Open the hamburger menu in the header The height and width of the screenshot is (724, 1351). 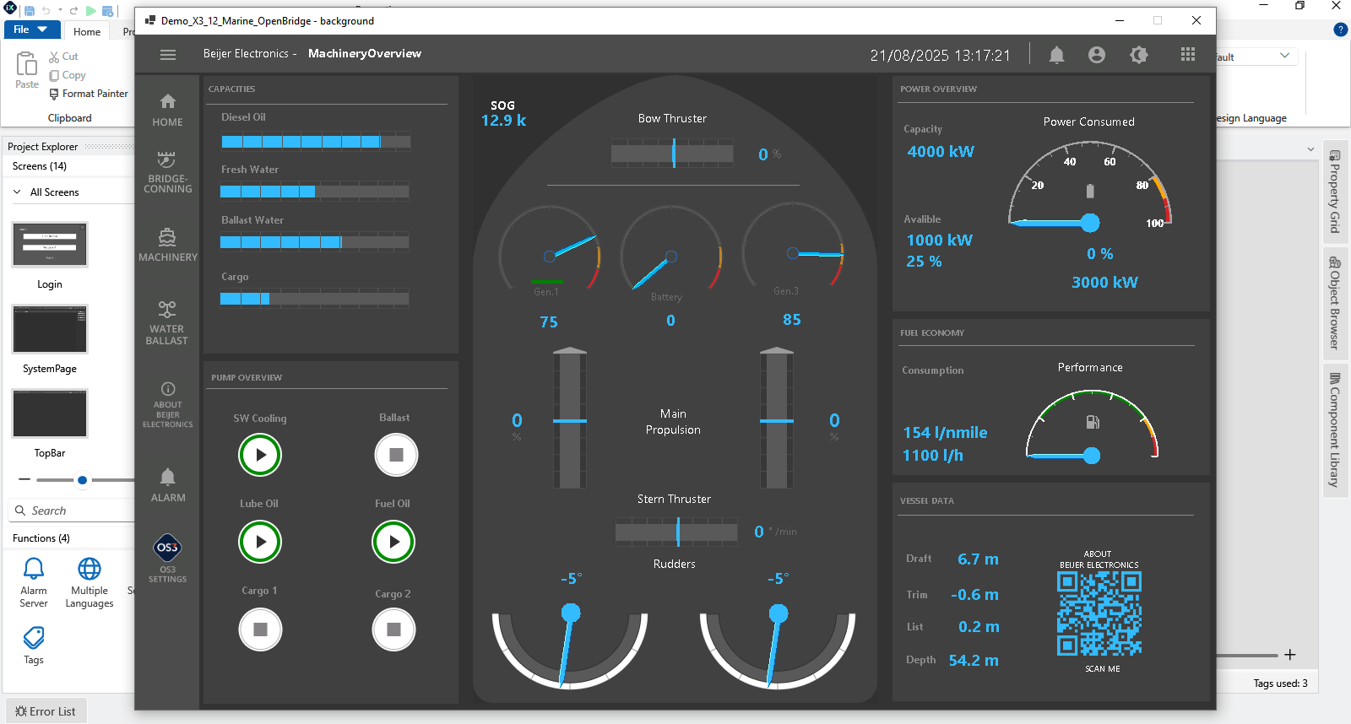click(x=168, y=55)
